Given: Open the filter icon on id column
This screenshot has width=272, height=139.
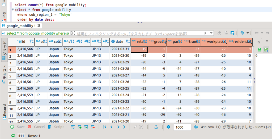Looking at the screenshot, I should pos(31,41).
